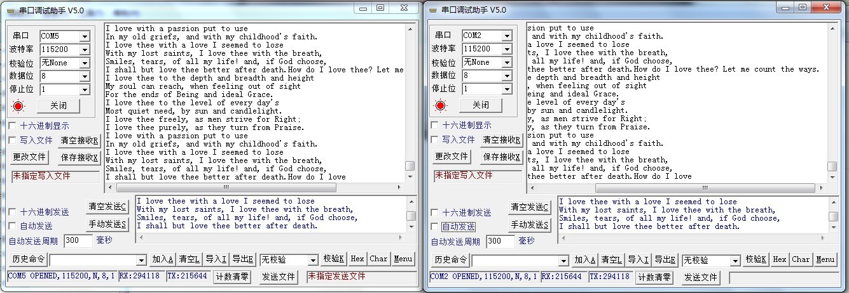
Task: Open history command dropdown in COM5 window
Action: tap(141, 261)
